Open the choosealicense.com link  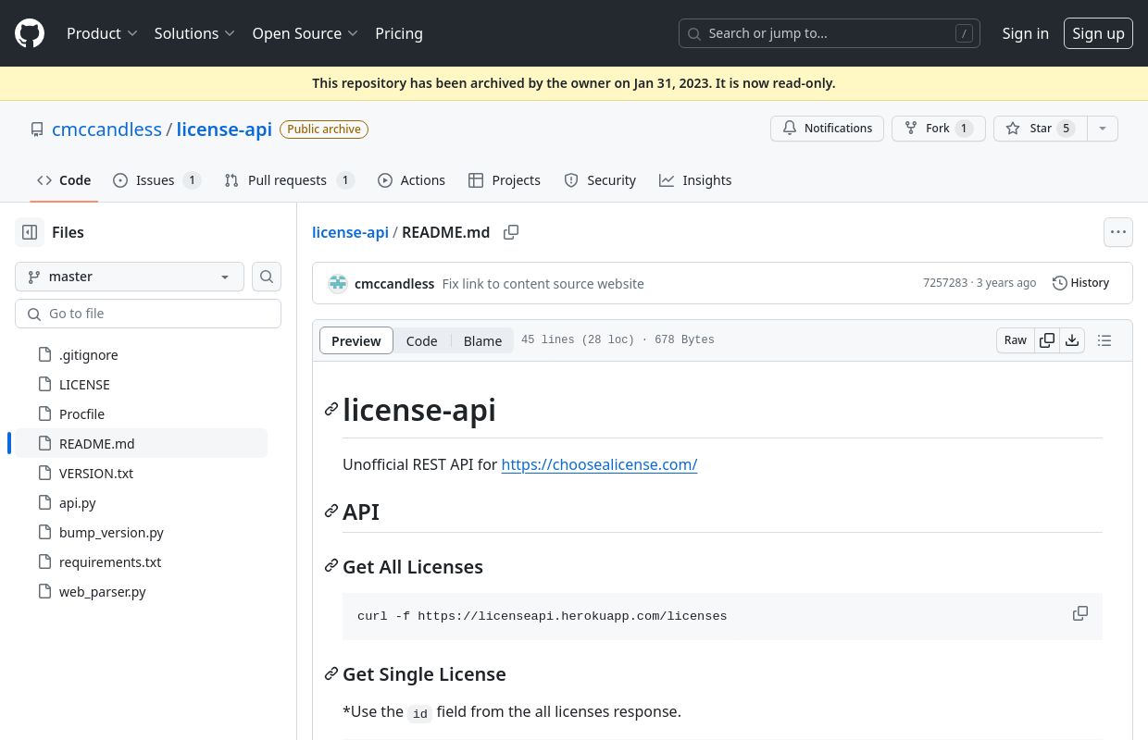(x=599, y=464)
